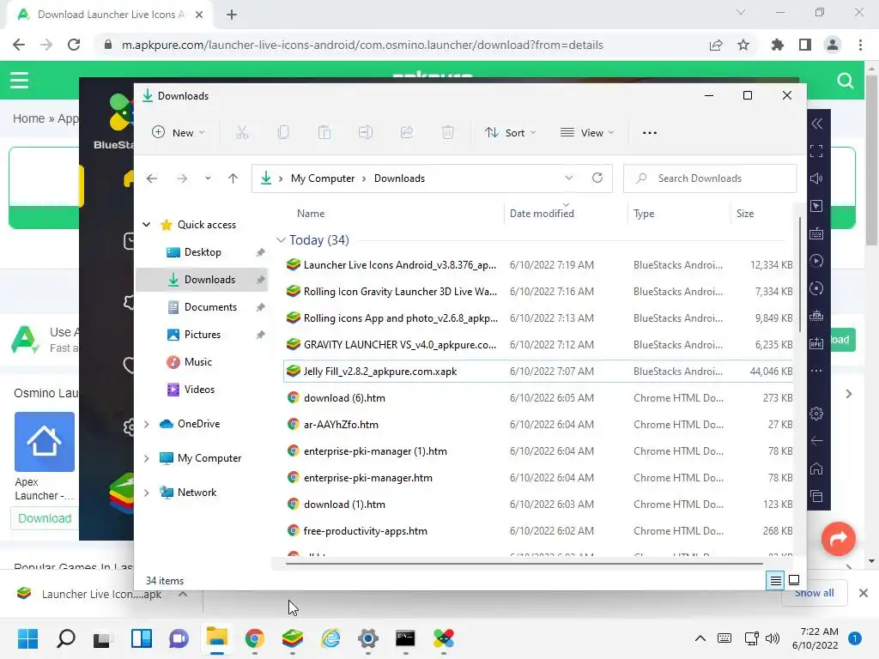Collapse BlueStacks sidebar with double chevron
879x659 pixels.
coord(817,124)
